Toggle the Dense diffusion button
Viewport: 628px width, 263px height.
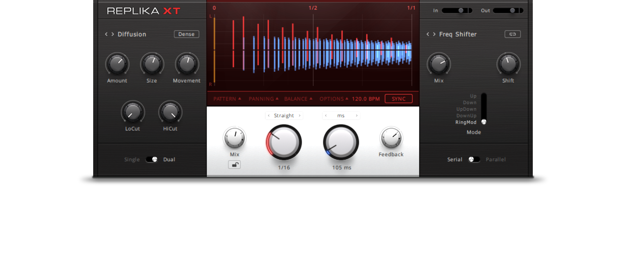(x=186, y=34)
